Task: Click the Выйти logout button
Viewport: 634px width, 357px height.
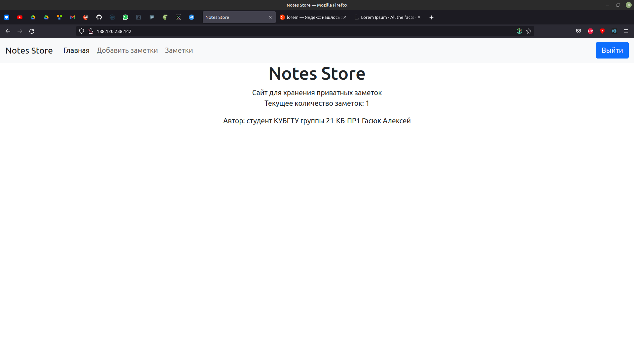Action: (612, 50)
